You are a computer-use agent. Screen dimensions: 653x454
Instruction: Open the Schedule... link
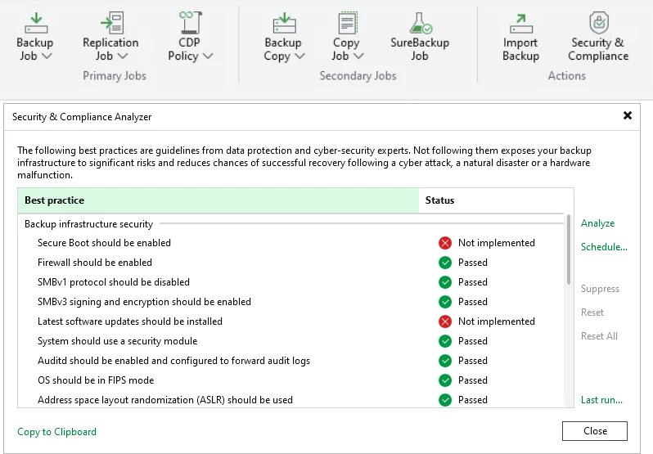(604, 247)
